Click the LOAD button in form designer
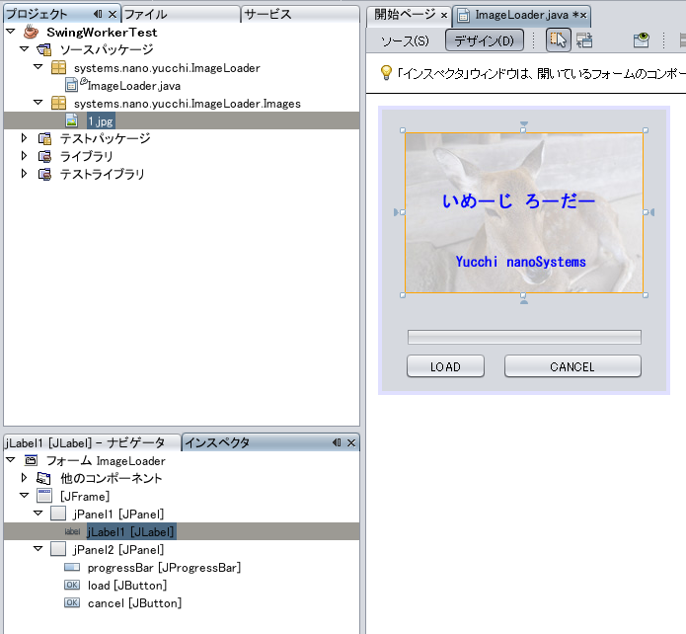The image size is (686, 634). click(x=445, y=366)
